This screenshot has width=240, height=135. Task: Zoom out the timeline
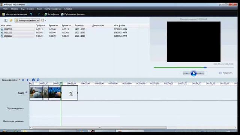38,80
